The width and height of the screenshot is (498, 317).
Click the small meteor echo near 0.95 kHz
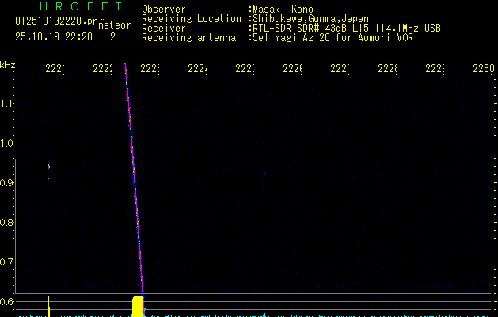(48, 166)
